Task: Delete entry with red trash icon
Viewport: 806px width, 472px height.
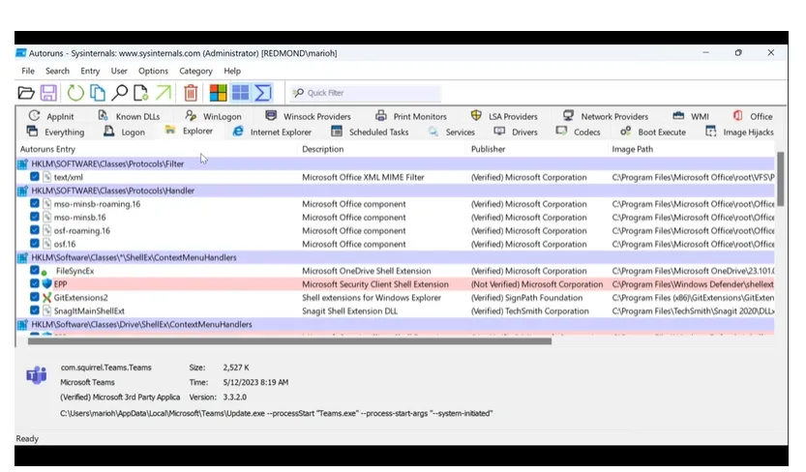Action: tap(191, 93)
